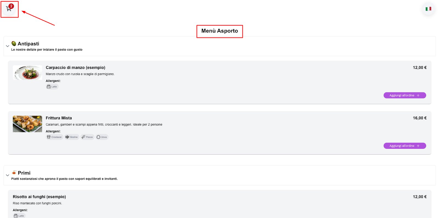Click the Latte allergen badge under Risotto
Screen dimensions: 439x218
click(x=19, y=216)
